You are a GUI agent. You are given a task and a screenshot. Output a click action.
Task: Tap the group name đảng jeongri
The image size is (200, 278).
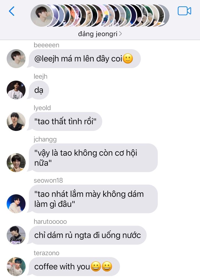pos(98,34)
